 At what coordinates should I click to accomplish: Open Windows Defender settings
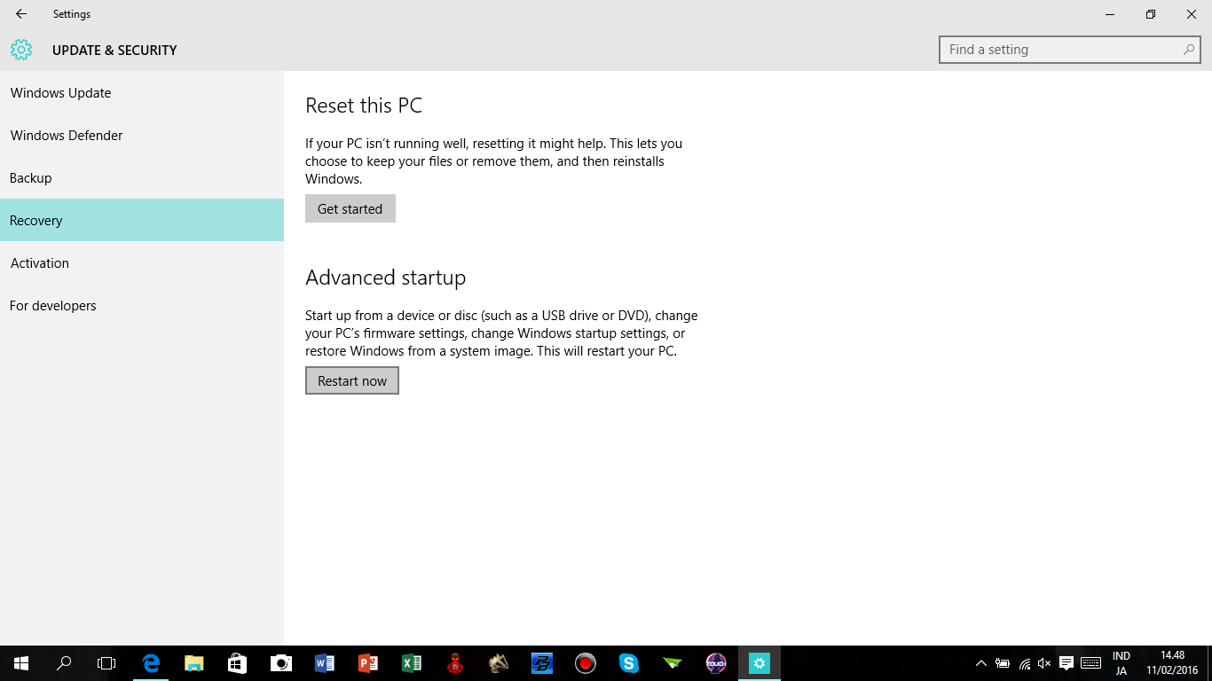tap(67, 135)
